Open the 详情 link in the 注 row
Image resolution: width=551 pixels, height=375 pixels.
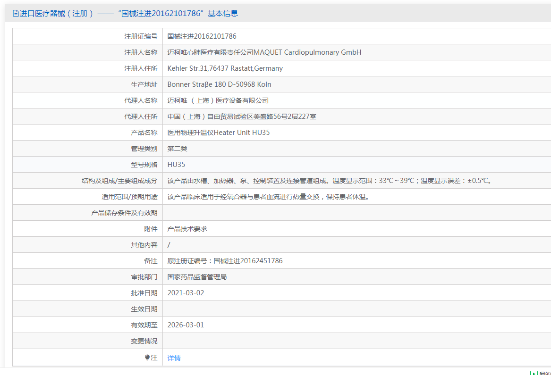coord(174,358)
